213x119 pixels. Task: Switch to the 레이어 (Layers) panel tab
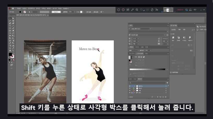(140, 79)
